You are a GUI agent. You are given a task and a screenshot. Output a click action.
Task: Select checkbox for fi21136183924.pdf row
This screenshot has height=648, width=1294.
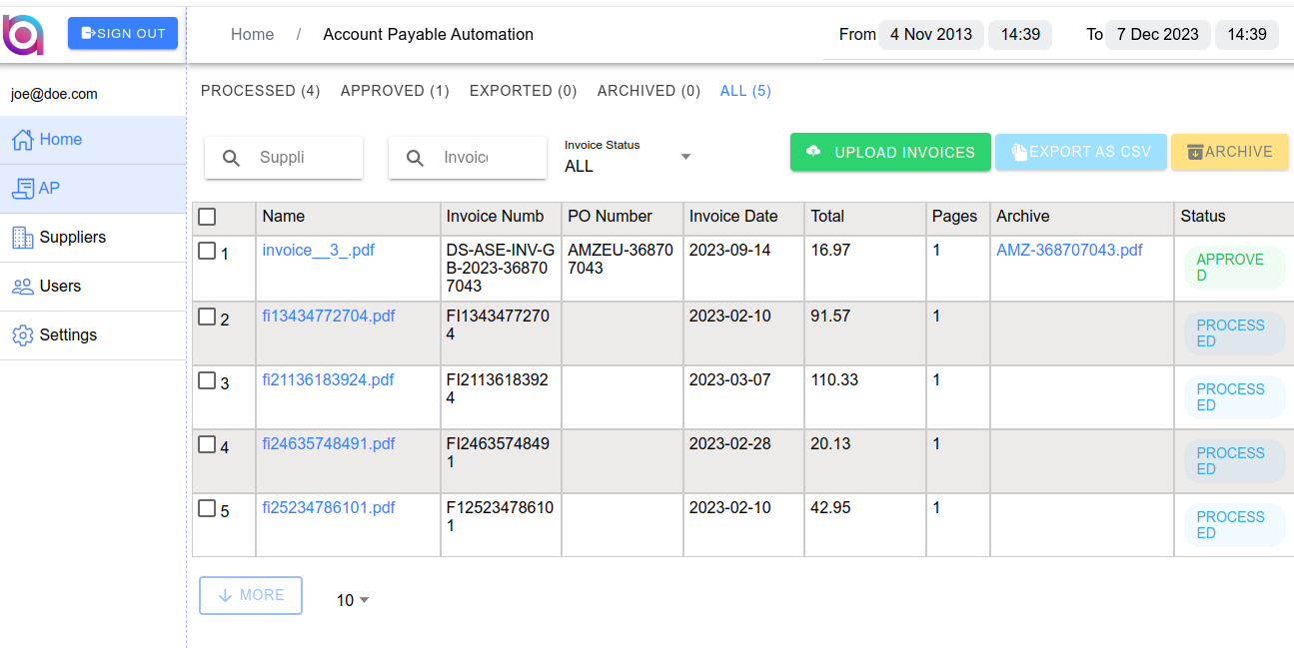pyautogui.click(x=207, y=380)
